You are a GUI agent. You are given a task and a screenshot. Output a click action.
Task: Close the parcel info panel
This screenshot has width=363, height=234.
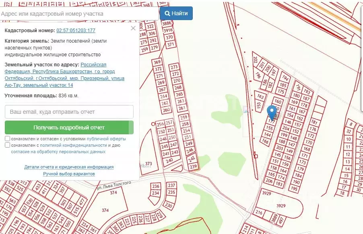(133, 28)
